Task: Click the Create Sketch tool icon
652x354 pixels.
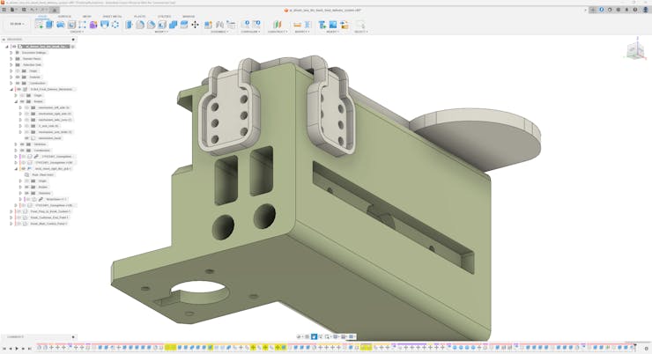Action: [x=40, y=25]
